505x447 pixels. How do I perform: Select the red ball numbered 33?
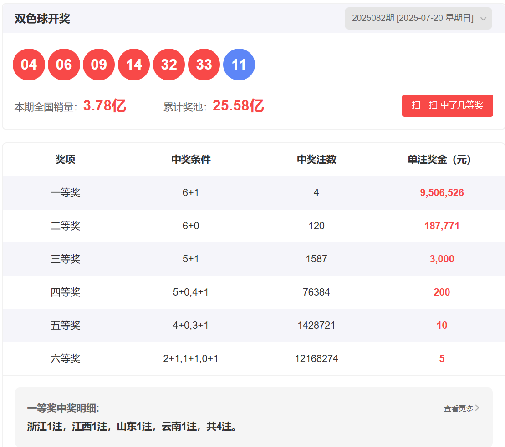pyautogui.click(x=204, y=65)
